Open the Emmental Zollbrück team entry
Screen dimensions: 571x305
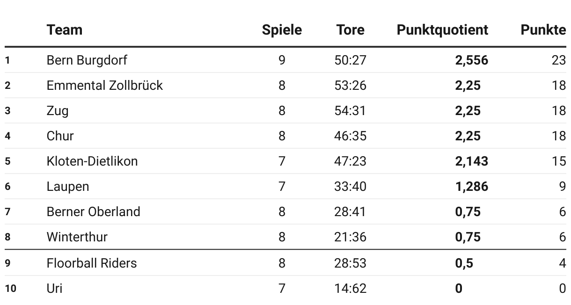104,86
